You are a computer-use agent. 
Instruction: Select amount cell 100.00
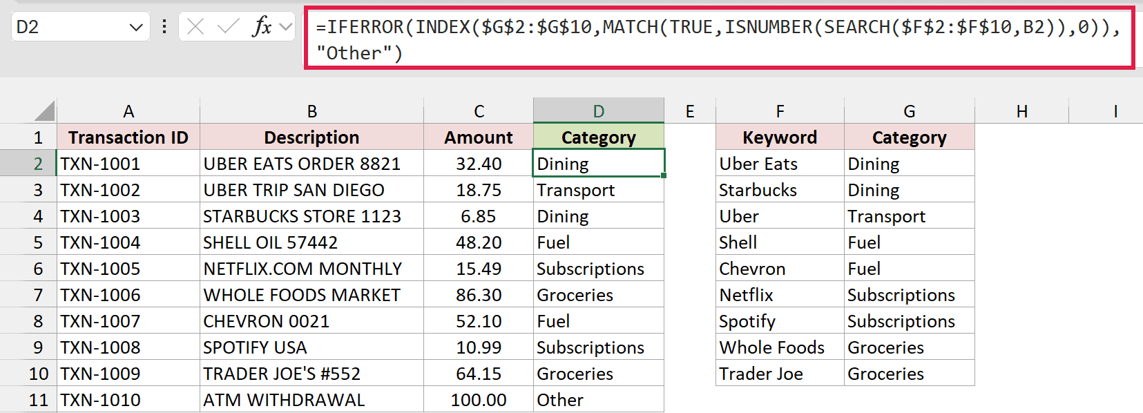pyautogui.click(x=479, y=400)
